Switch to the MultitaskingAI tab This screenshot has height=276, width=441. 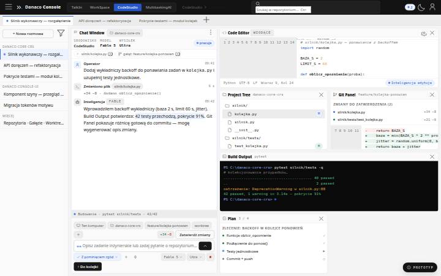[x=159, y=7]
